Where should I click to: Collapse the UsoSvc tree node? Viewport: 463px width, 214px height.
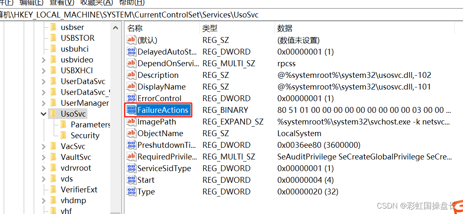[x=44, y=114]
